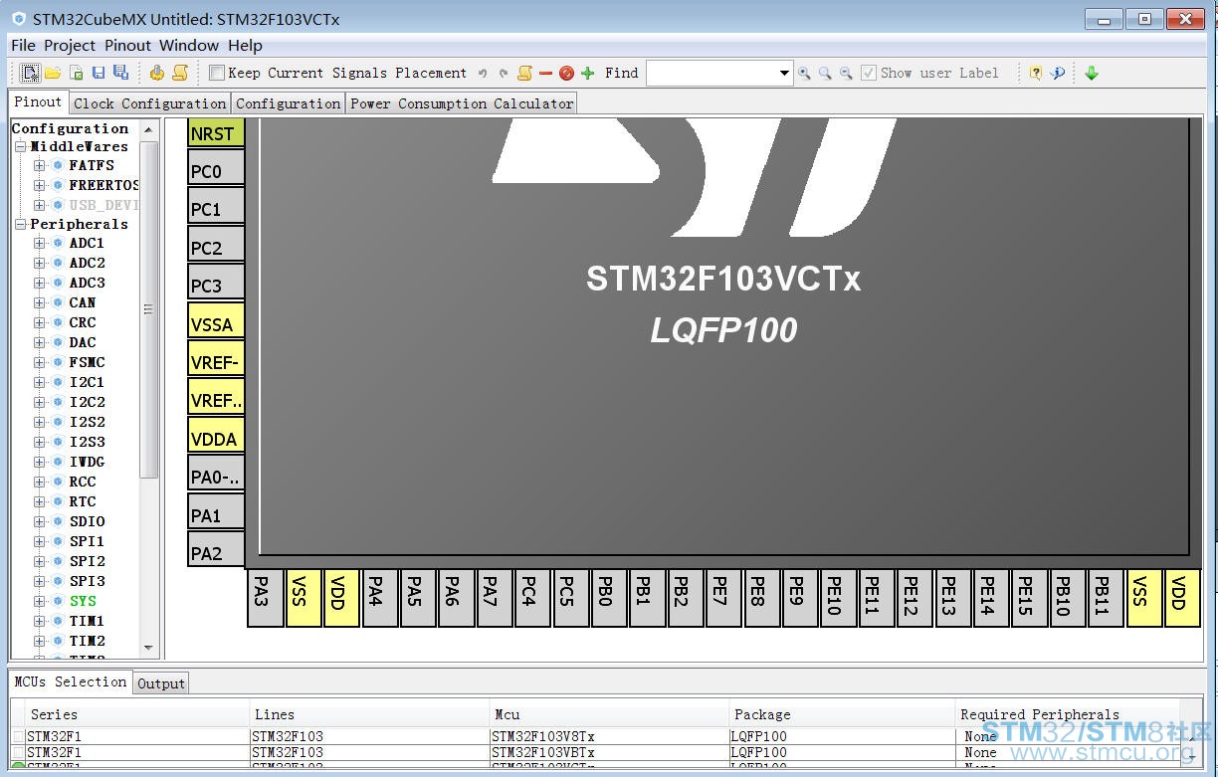
Task: Click the yellow Help question mark icon
Action: pyautogui.click(x=1036, y=73)
